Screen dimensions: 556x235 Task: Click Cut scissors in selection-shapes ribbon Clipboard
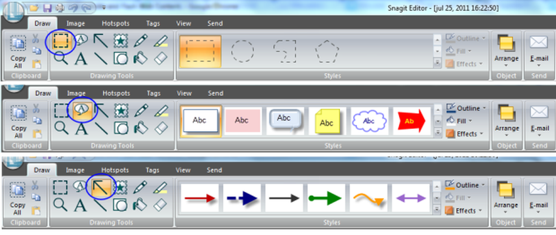pos(36,38)
